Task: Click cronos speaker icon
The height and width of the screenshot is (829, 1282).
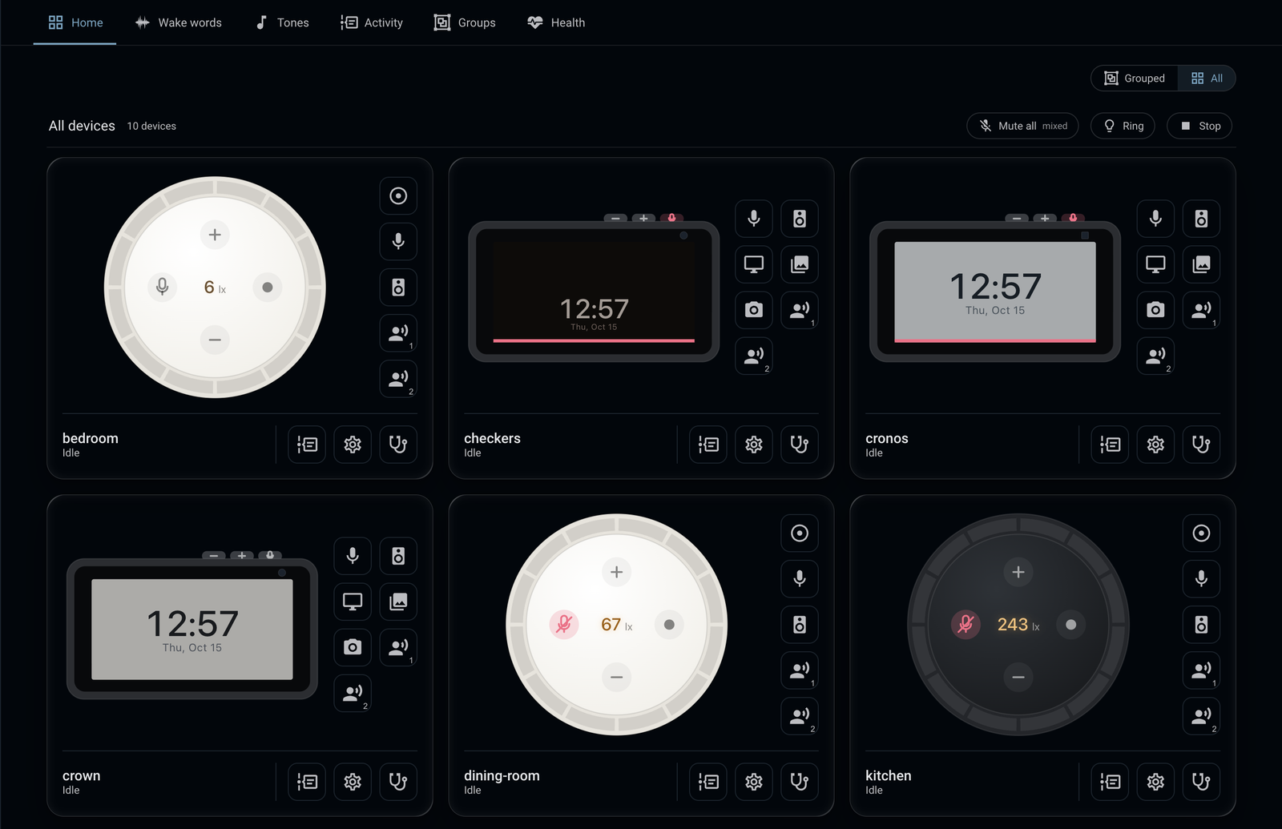Action: [1201, 219]
